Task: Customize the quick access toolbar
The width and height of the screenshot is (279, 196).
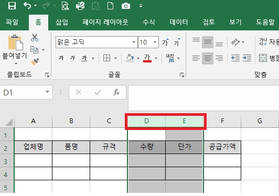Action: point(141,6)
